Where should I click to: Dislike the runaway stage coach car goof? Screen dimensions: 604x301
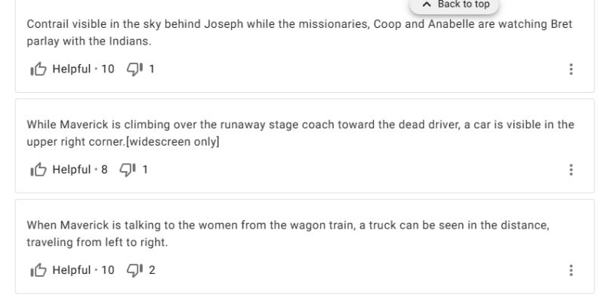pos(128,170)
